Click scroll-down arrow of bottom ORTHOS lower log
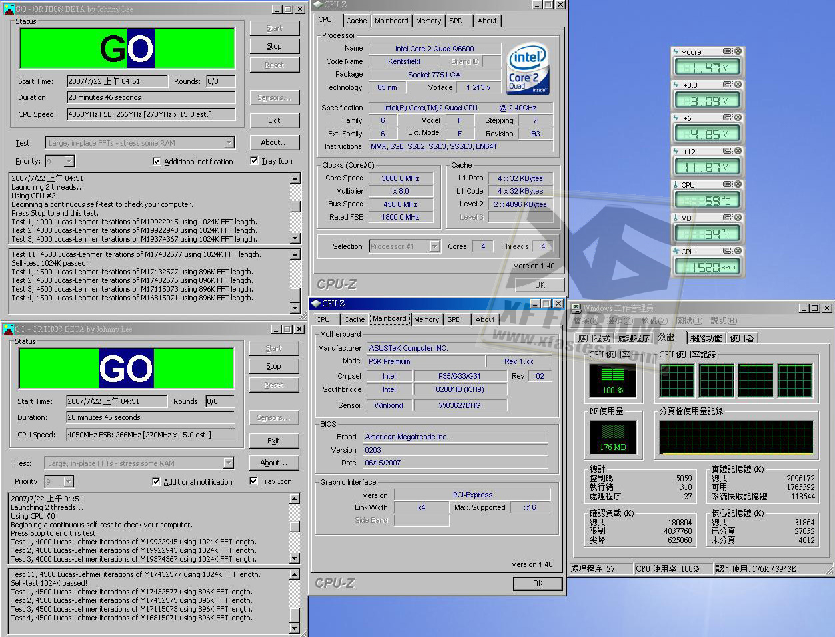835x637 pixels. [295, 628]
